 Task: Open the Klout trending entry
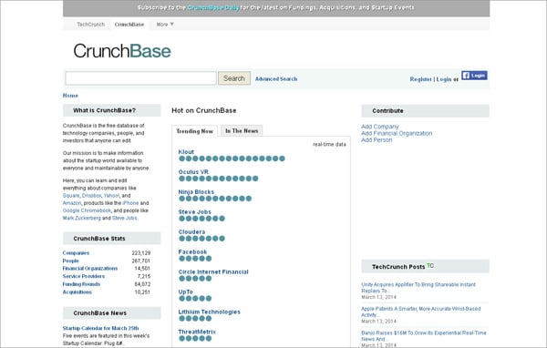(186, 152)
